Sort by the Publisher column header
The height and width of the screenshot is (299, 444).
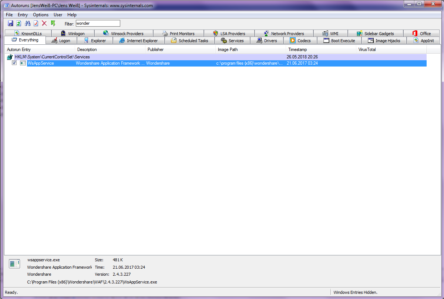tap(181, 50)
